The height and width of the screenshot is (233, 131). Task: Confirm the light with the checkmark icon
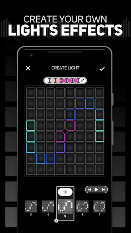click(x=102, y=69)
